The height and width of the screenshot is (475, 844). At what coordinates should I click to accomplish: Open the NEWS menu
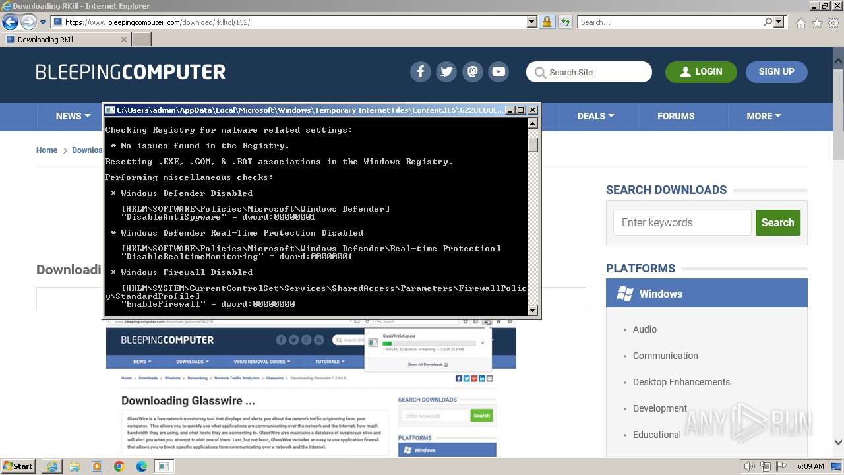point(73,116)
